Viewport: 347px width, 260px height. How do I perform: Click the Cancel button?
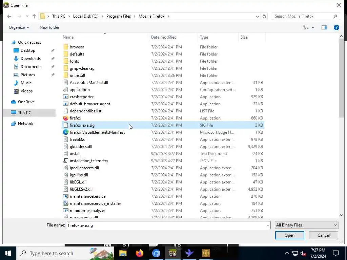click(324, 235)
